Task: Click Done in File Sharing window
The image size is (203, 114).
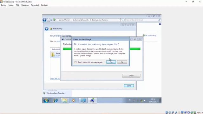Action: (x=129, y=86)
